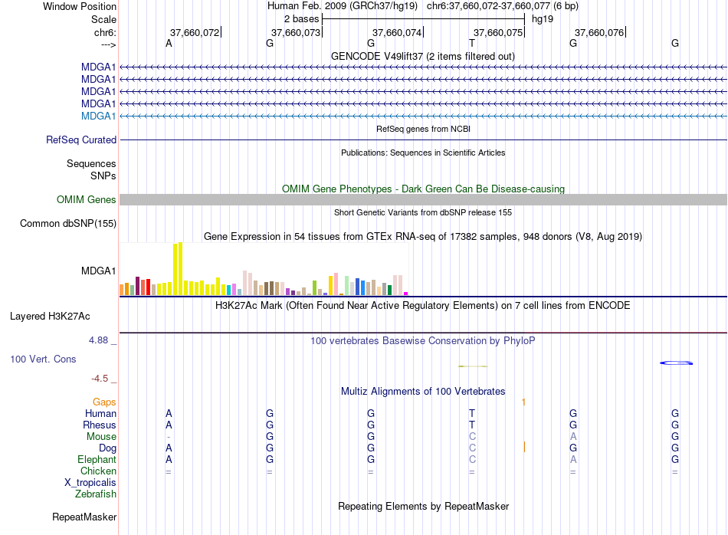Open the OMIM Gene Phenotypes track title
728x535 pixels.
coord(423,189)
